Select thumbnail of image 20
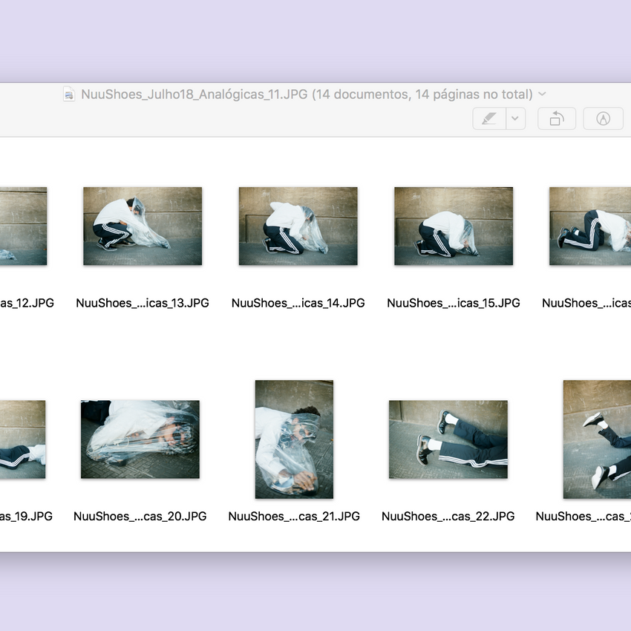Screen dimensions: 631x631 (x=140, y=439)
